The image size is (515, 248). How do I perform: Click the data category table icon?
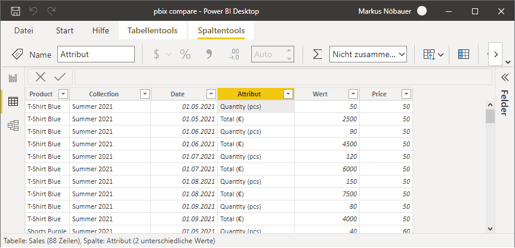pyautogui.click(x=464, y=54)
